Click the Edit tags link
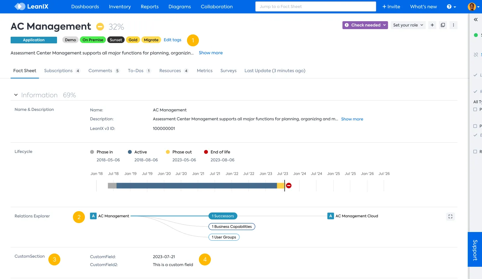Image resolution: width=482 pixels, height=279 pixels. tap(172, 40)
